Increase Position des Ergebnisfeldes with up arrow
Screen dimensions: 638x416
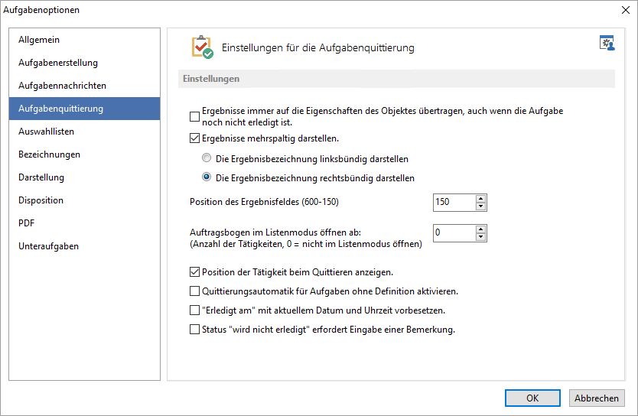[481, 199]
